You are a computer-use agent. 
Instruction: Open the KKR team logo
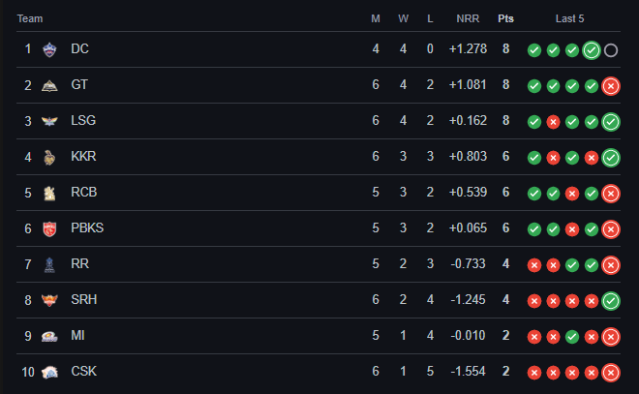pyautogui.click(x=49, y=157)
